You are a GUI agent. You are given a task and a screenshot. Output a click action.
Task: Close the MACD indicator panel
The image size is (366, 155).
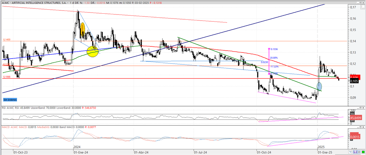[363, 127]
